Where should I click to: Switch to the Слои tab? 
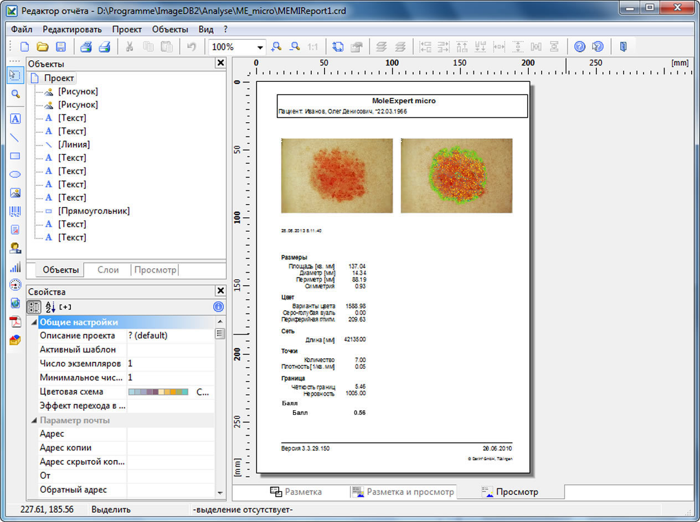coord(108,270)
